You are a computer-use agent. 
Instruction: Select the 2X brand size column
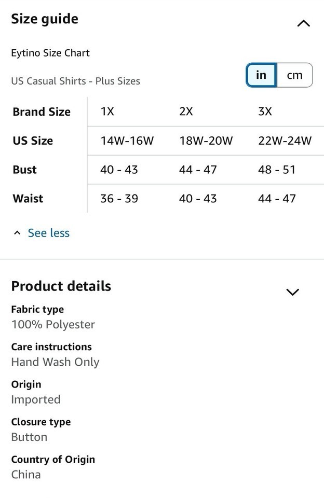pos(186,112)
